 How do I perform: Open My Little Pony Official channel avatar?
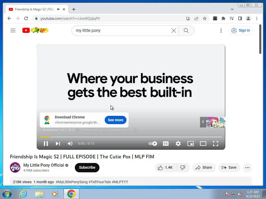click(15, 167)
